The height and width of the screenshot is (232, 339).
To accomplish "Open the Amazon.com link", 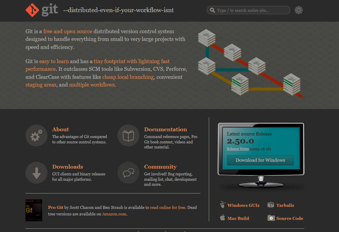I will (114, 214).
